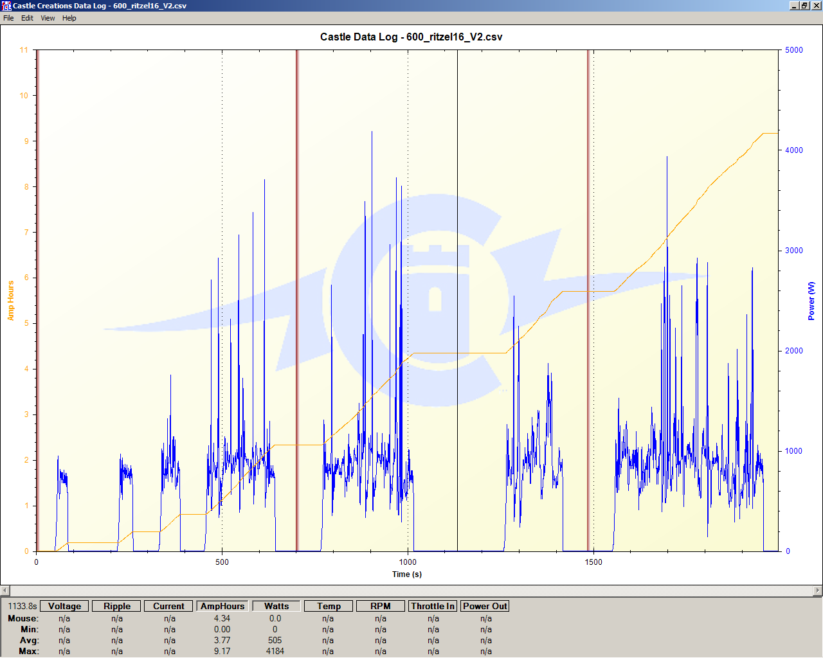
Task: Click the 3000 label on power axis
Action: (x=794, y=251)
